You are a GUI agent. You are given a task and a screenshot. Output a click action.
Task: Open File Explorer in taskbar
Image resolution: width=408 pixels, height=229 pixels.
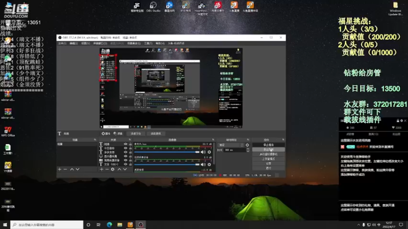(120, 224)
